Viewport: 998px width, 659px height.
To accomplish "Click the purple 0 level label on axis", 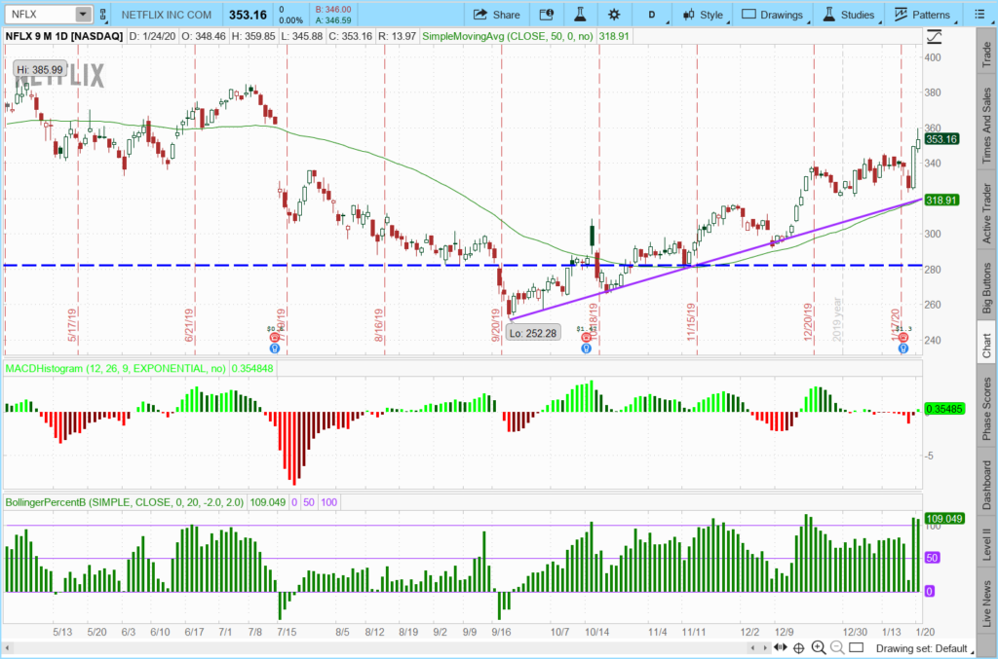I will click(x=929, y=591).
